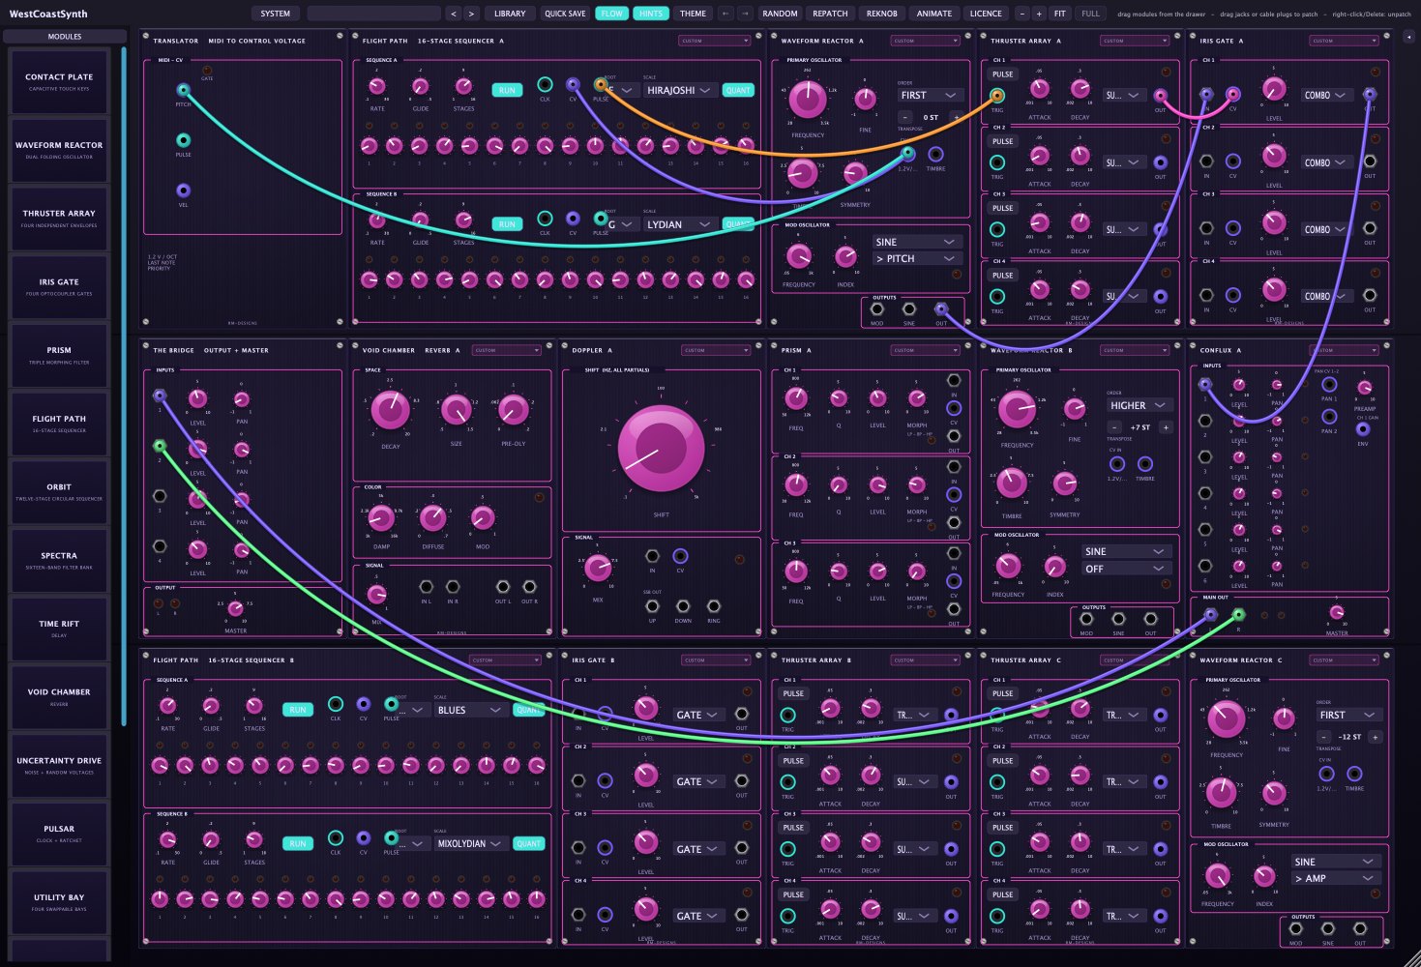Open the LYDIAN scale dropdown
The image size is (1421, 967).
pyautogui.click(x=680, y=224)
